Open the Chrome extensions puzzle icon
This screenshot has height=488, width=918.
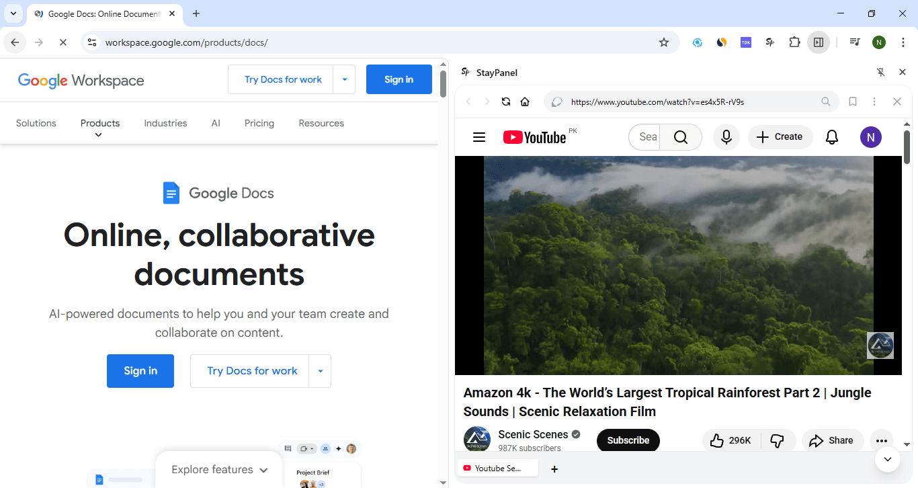(794, 42)
